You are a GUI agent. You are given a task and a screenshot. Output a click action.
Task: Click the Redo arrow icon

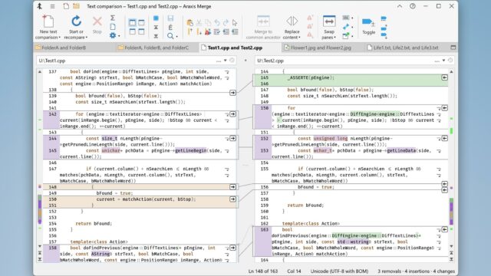(226, 22)
